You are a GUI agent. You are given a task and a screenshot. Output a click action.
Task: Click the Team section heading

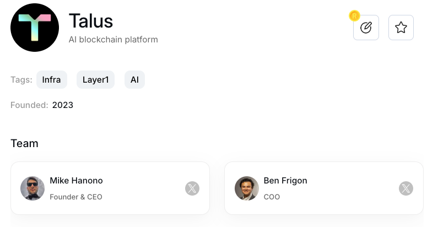(25, 143)
